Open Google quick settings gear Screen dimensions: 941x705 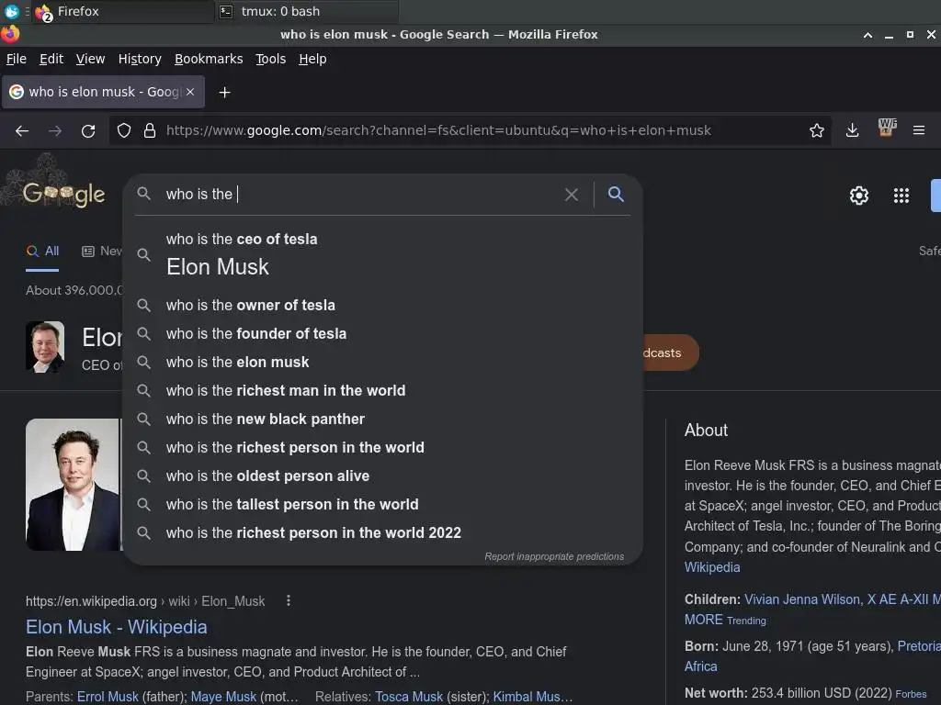859,196
